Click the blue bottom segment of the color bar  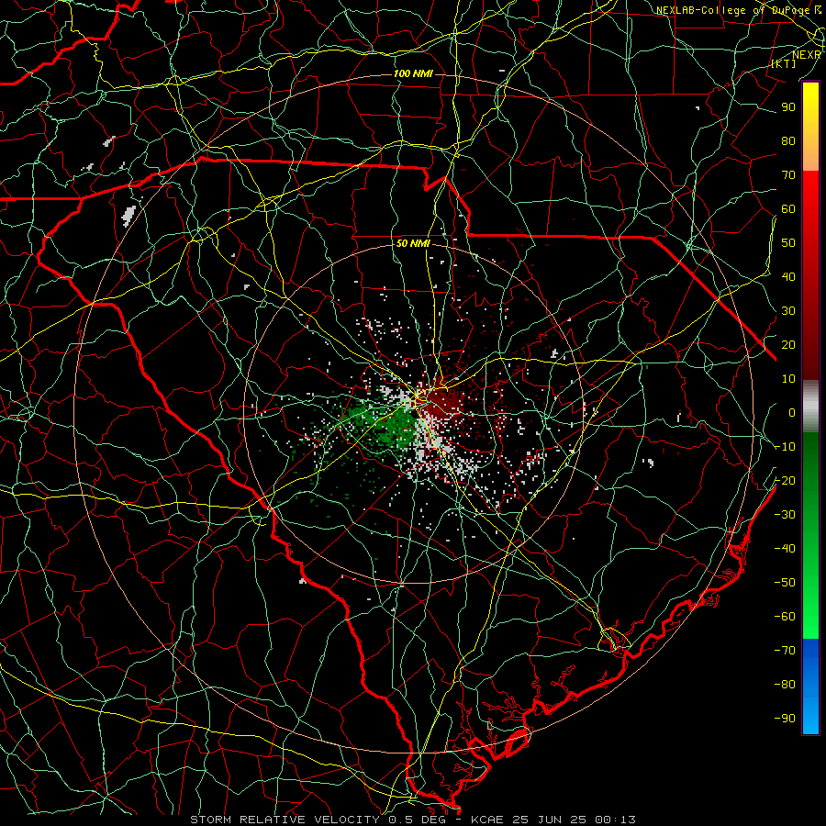pos(810,686)
